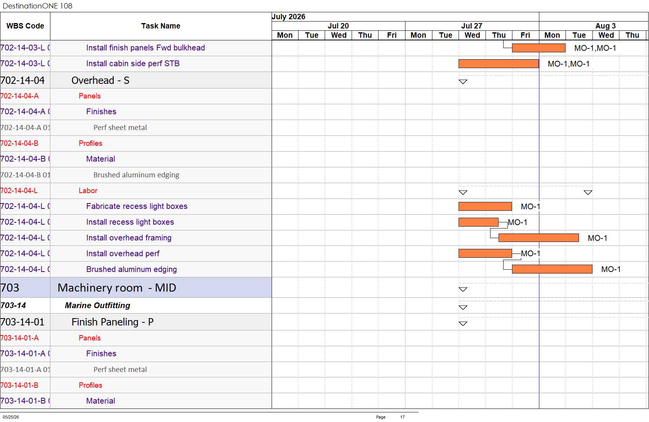Click the Install recess light boxes task

130,222
